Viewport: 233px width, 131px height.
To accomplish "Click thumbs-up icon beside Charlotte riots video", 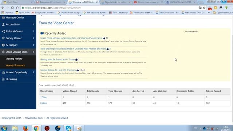I will coord(108,49).
